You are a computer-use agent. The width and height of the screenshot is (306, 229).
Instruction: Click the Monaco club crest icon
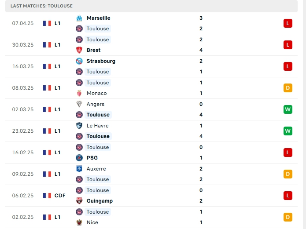tap(79, 93)
